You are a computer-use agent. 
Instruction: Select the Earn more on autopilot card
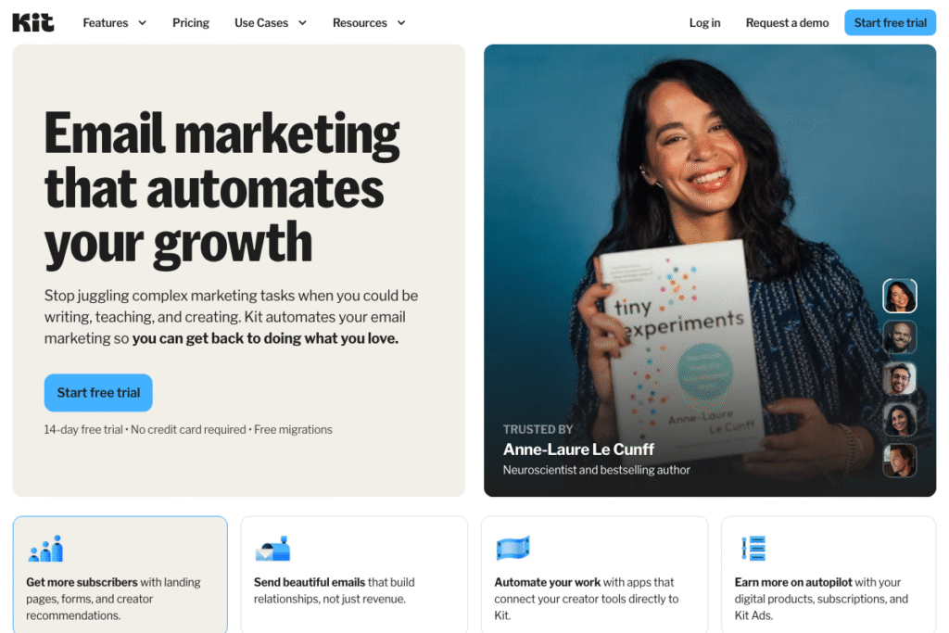(x=829, y=575)
